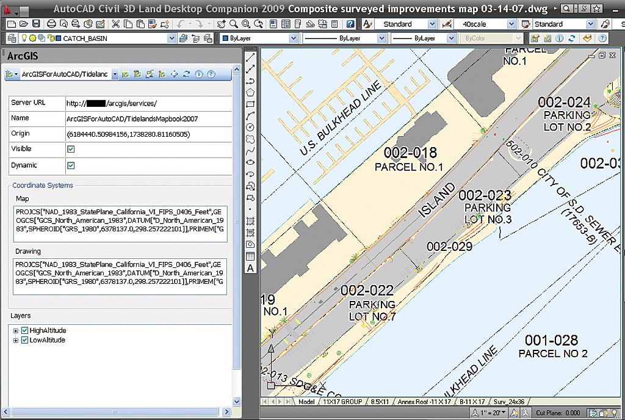Image resolution: width=625 pixels, height=420 pixels.
Task: Uncheck the HighAltitude layer checkbox
Action: (x=25, y=330)
